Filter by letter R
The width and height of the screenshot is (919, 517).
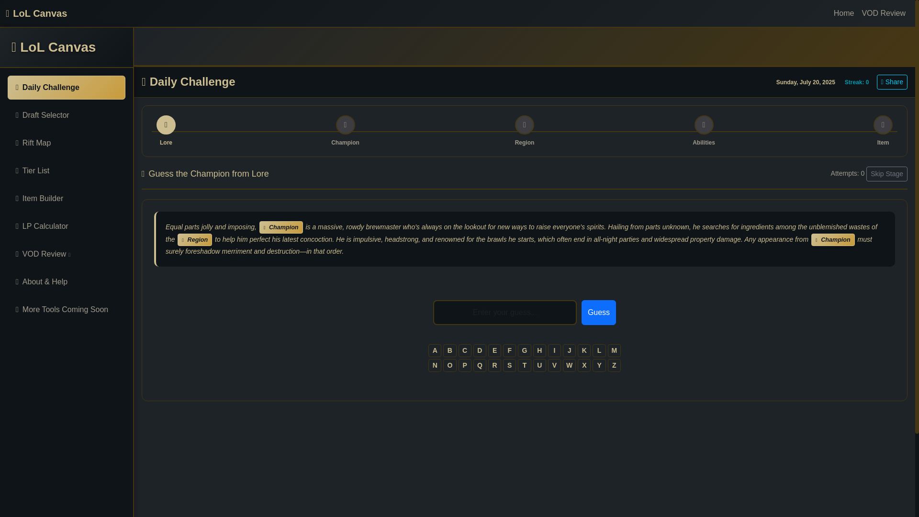click(x=494, y=365)
